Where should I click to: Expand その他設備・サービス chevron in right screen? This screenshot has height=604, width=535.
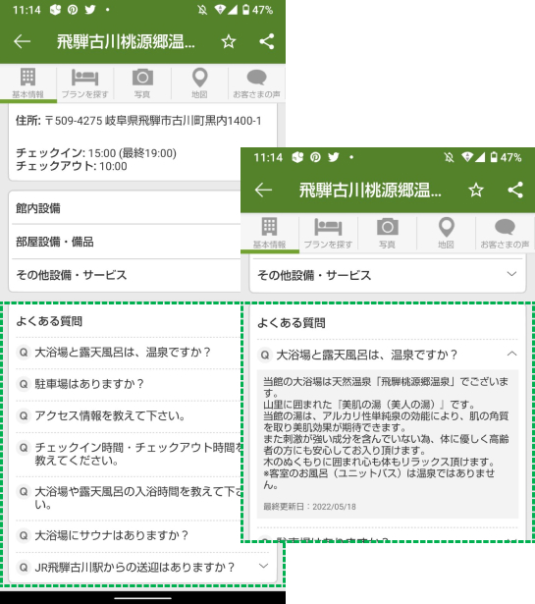pyautogui.click(x=511, y=274)
